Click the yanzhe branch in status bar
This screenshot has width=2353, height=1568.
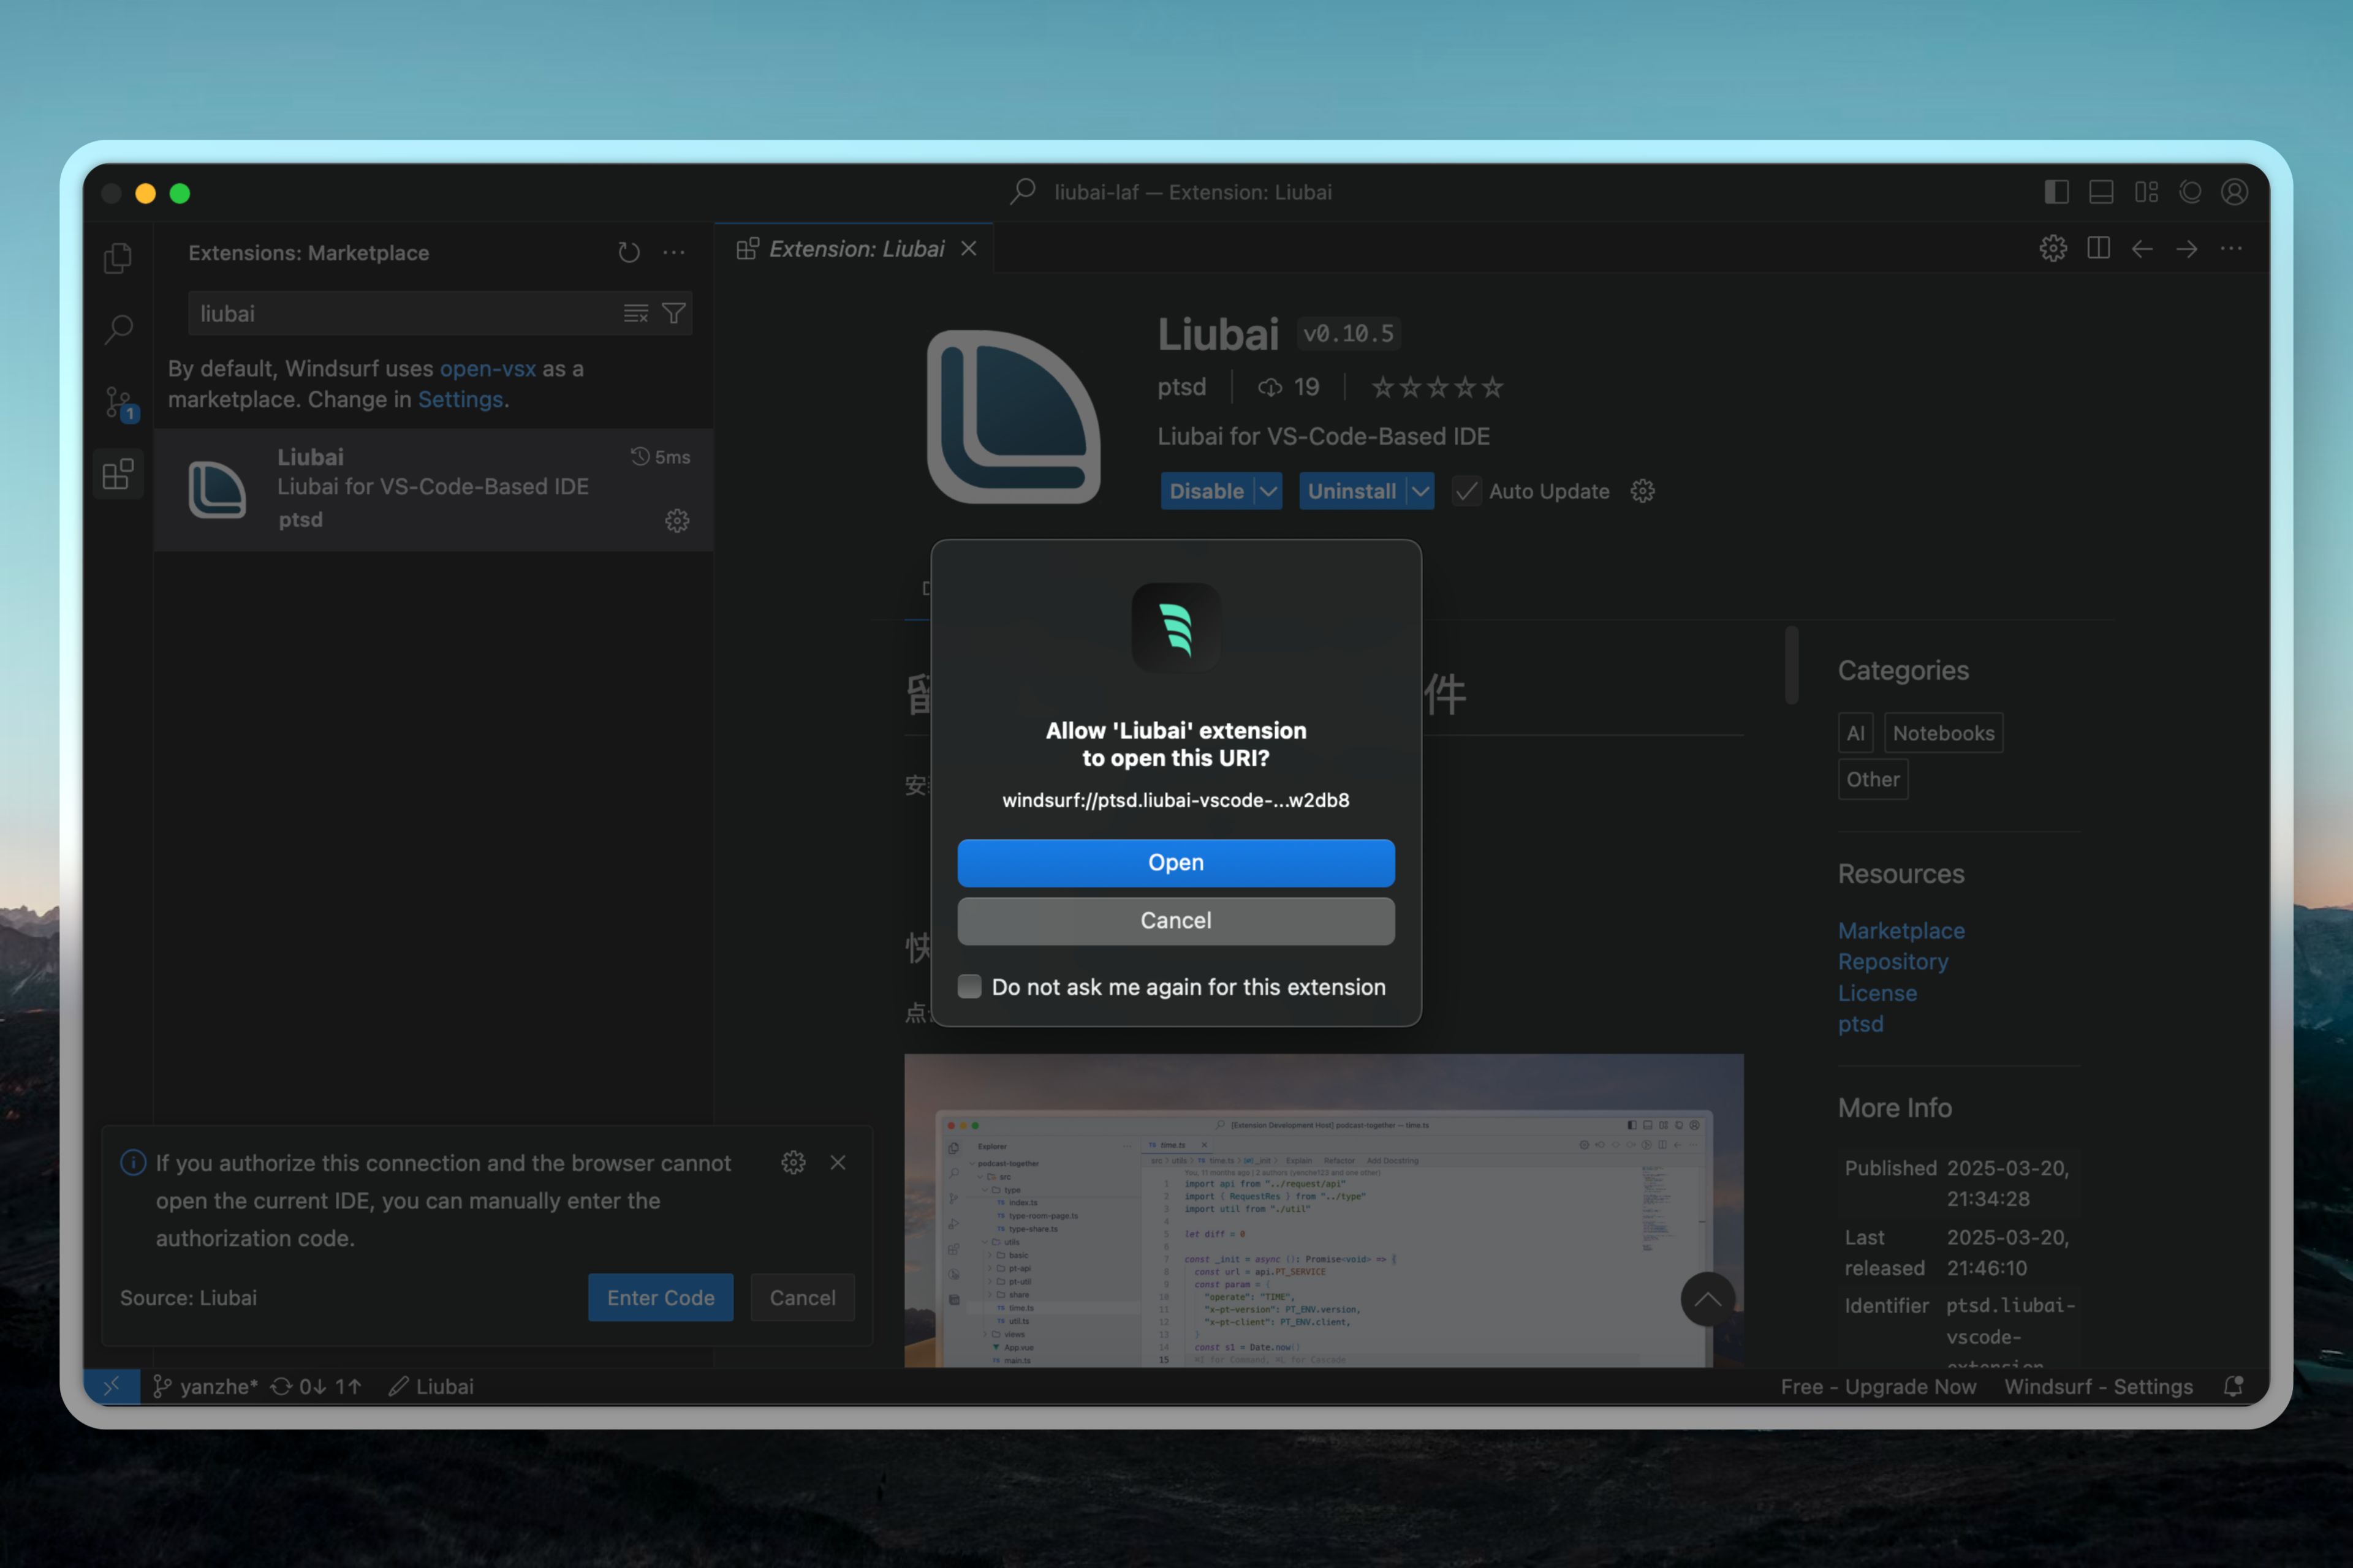tap(206, 1386)
